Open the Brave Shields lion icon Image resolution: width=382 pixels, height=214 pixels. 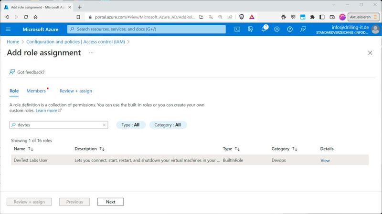click(242, 17)
